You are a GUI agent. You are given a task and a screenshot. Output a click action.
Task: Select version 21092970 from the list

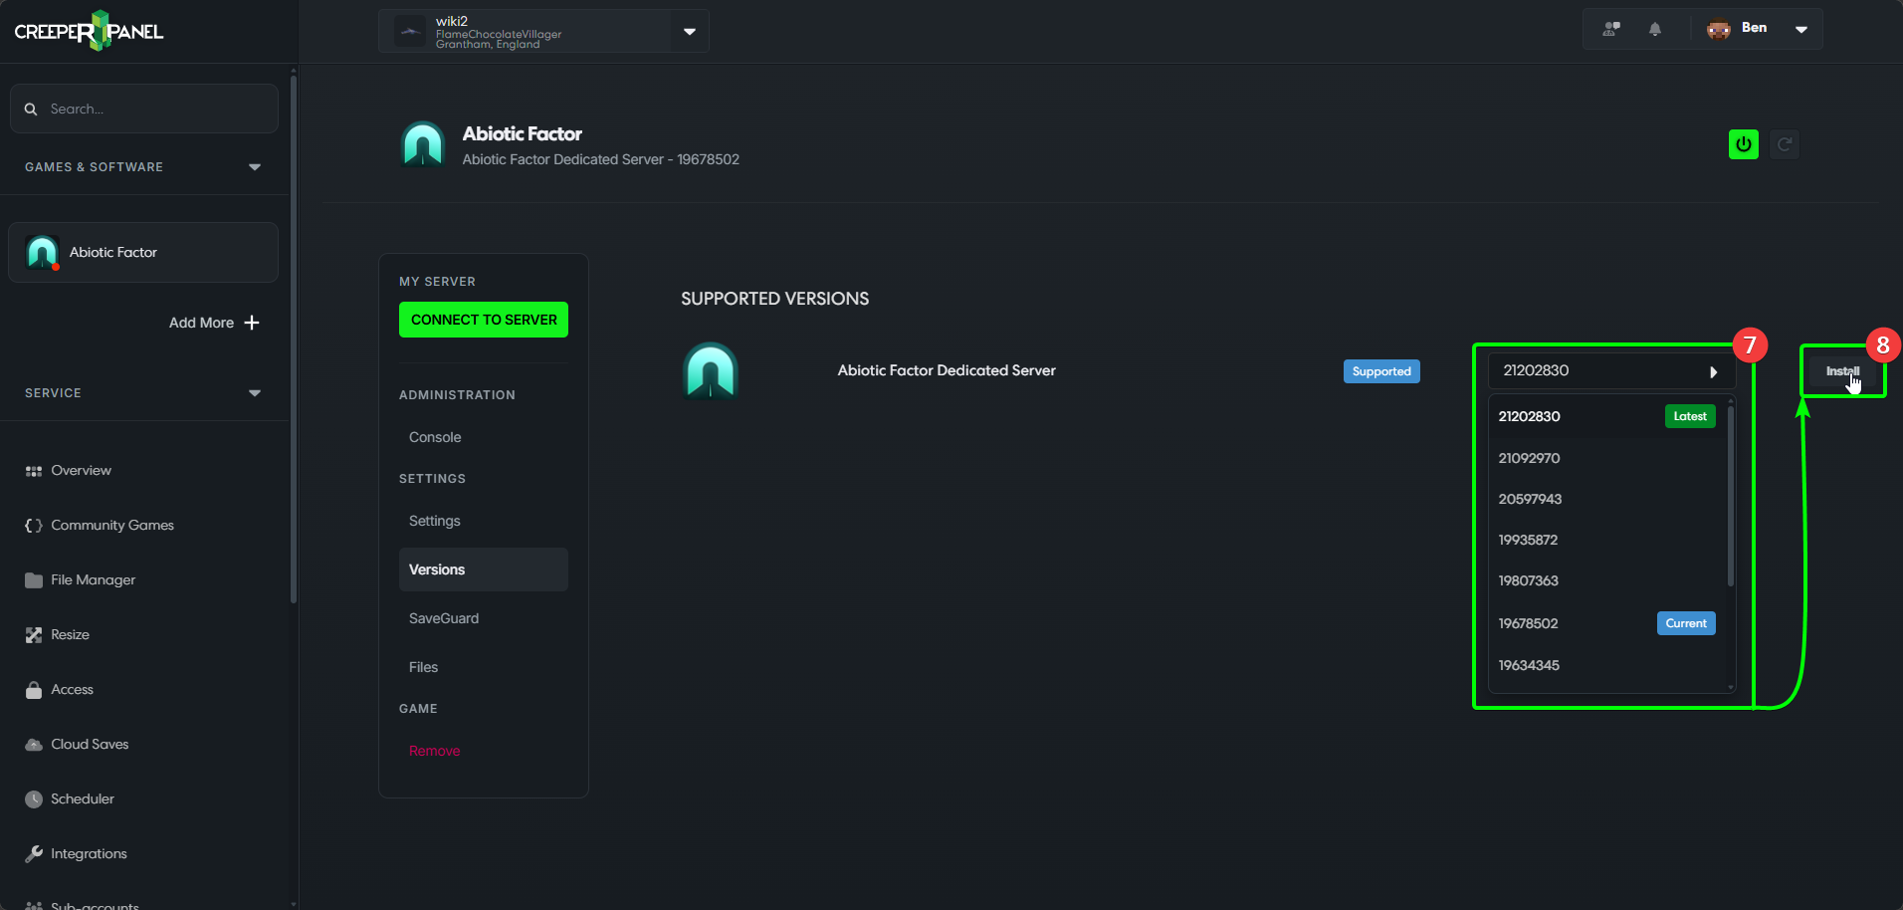point(1529,458)
